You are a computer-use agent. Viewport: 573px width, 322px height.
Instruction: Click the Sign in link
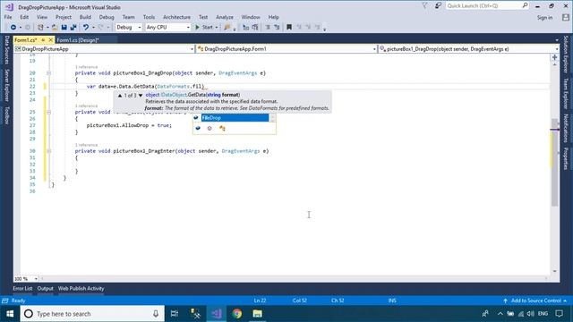[544, 18]
